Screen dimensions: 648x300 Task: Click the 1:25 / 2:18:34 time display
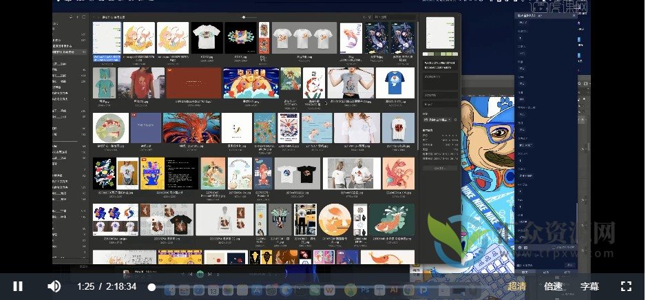point(107,286)
